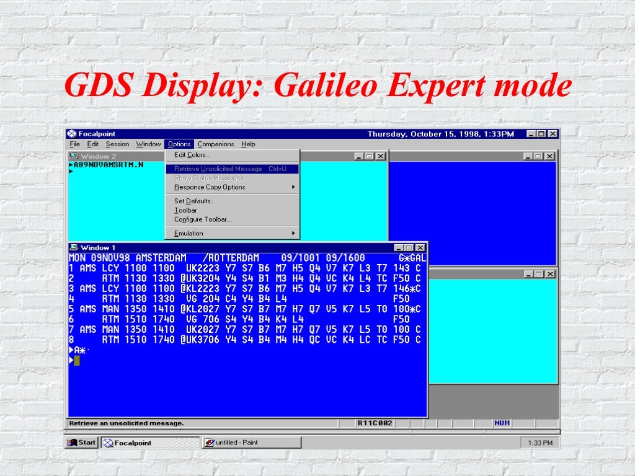Expand the Emulation submenu

[232, 233]
